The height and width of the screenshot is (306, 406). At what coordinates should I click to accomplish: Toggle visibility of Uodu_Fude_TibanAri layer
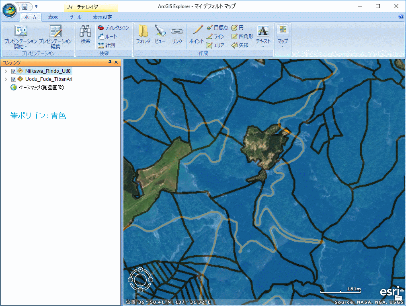coord(14,79)
